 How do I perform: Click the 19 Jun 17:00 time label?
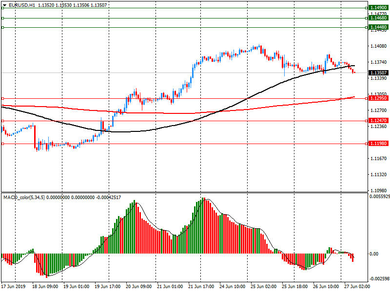coord(107,286)
